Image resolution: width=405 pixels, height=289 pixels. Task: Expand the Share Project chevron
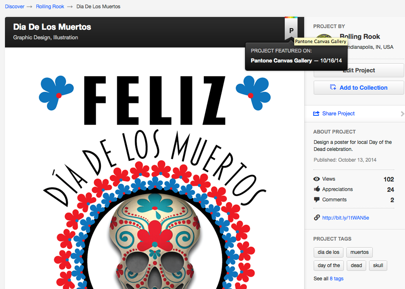tap(403, 114)
